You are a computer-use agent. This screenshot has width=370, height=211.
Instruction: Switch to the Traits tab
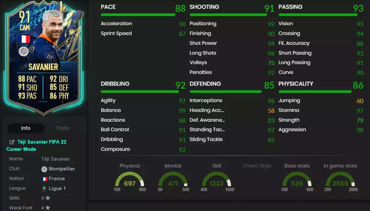pos(63,128)
